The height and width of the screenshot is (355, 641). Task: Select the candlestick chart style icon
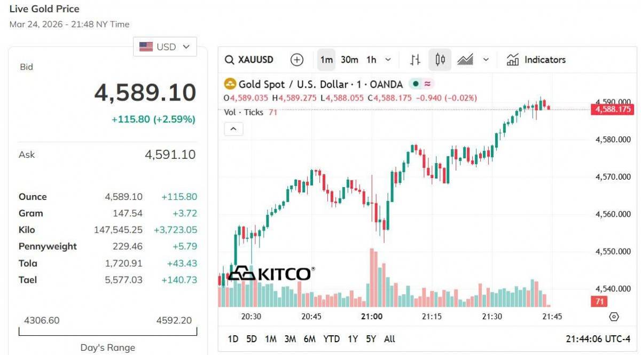[440, 60]
